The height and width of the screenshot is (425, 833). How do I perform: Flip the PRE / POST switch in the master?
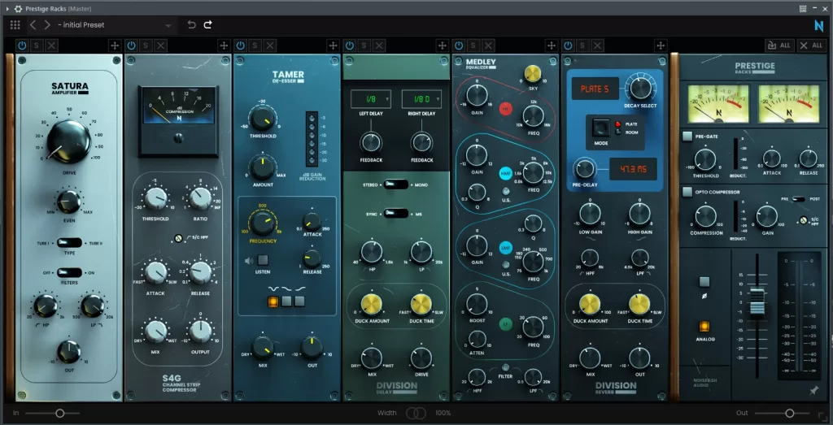tap(798, 199)
